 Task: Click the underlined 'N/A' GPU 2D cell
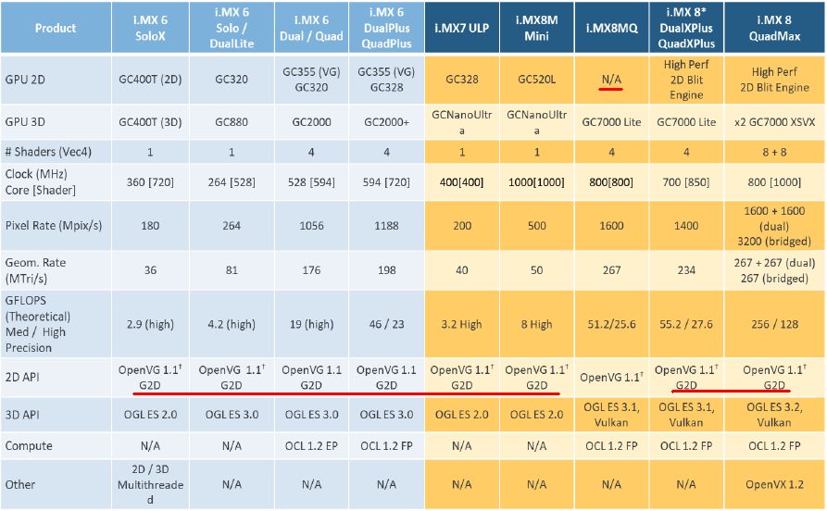612,80
